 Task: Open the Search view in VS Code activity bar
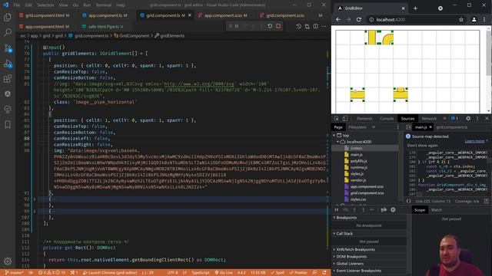point(8,32)
